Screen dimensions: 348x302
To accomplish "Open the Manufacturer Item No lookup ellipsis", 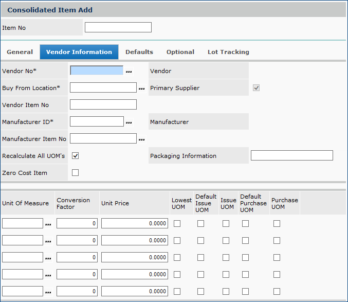I will [x=141, y=139].
